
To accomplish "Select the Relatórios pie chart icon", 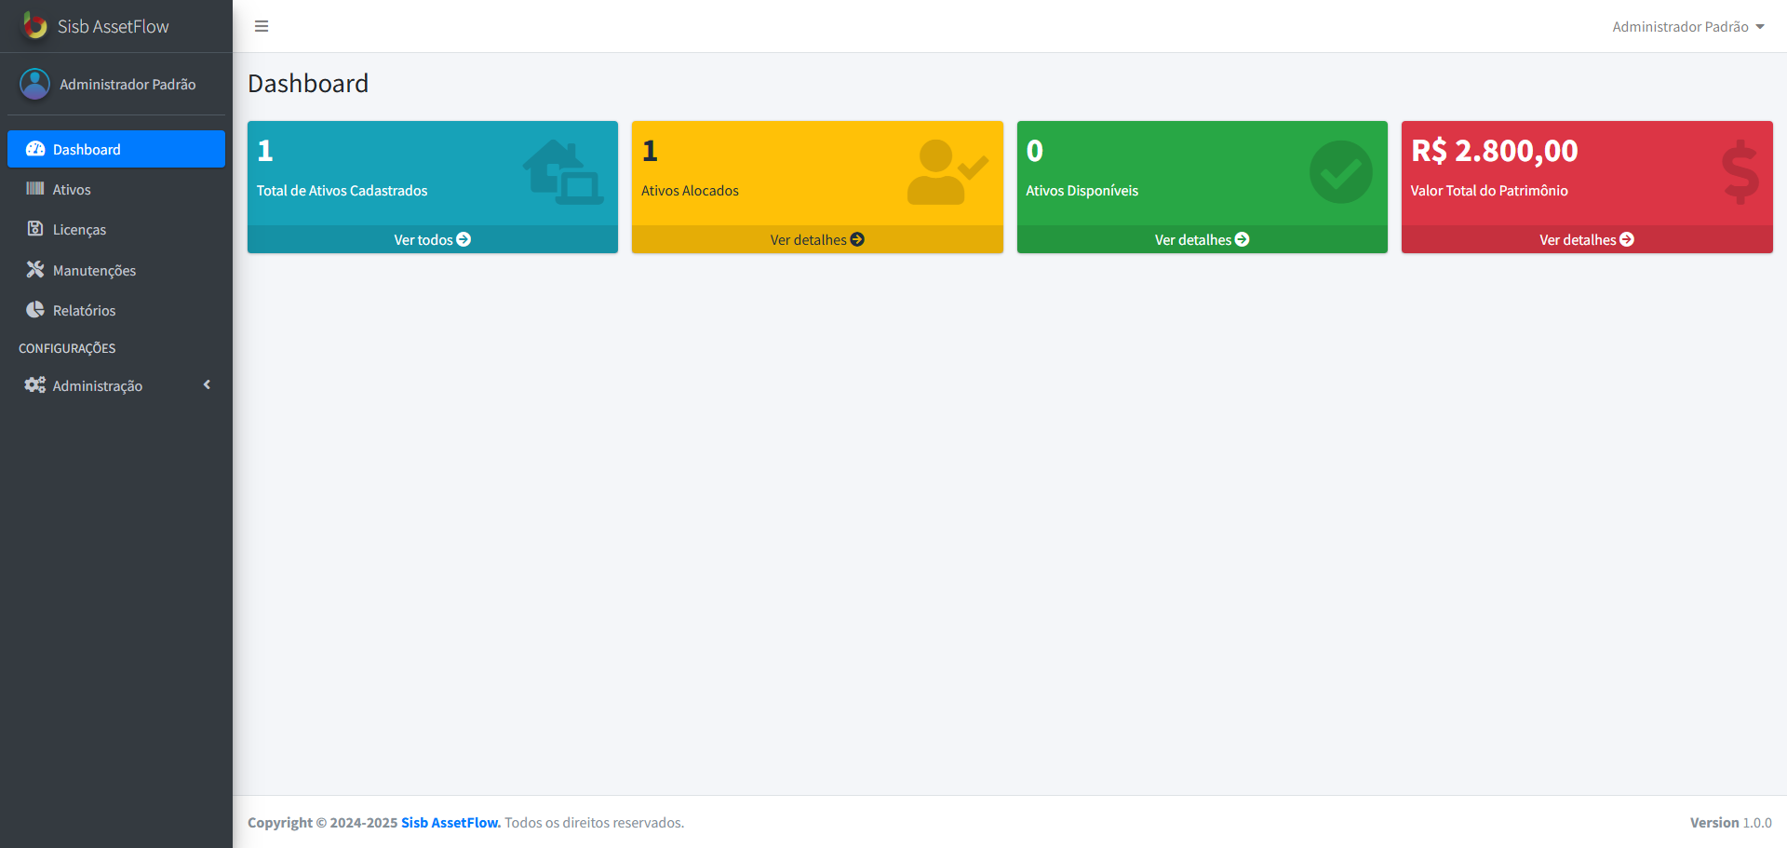I will (x=34, y=310).
